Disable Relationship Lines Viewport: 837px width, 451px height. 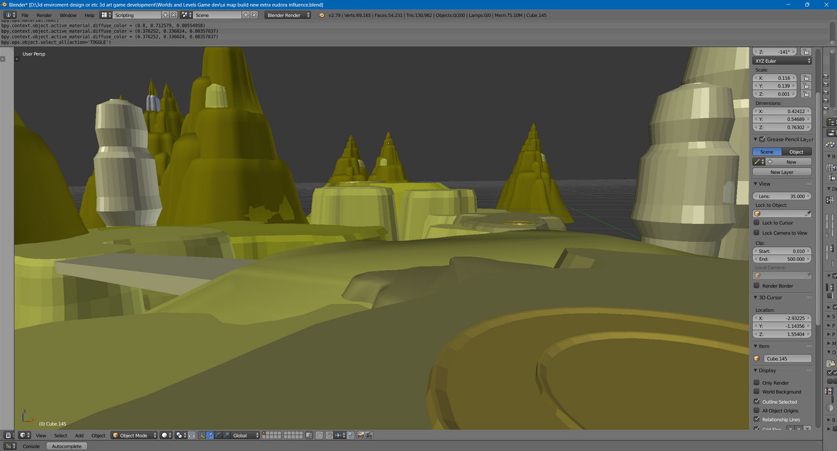[x=757, y=419]
